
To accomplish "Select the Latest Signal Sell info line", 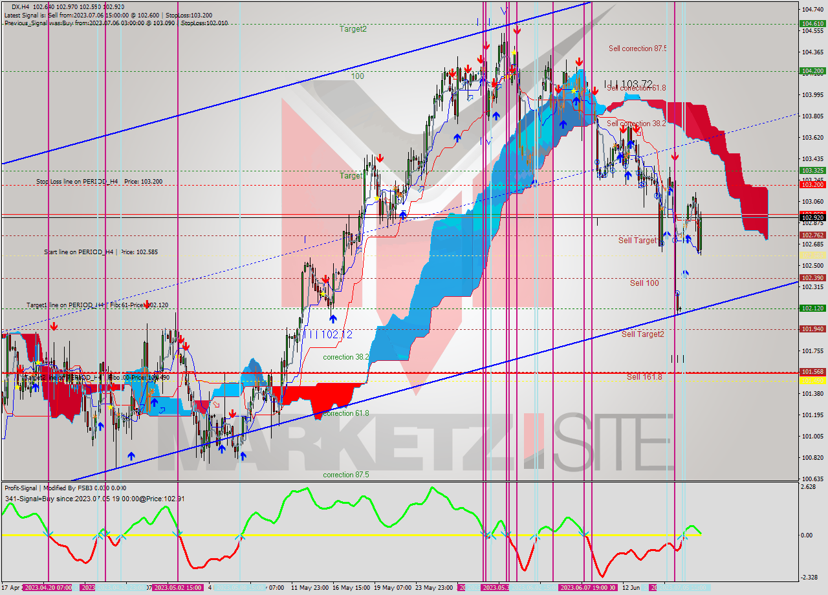I will [107, 14].
